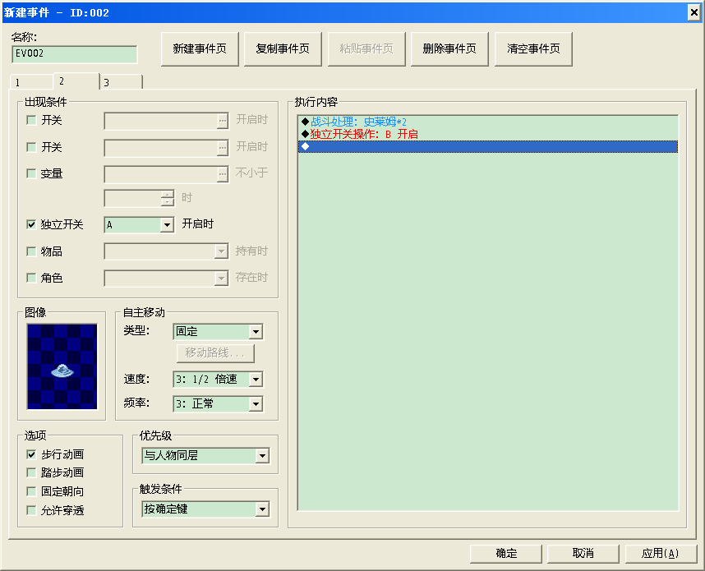Screen dimensions: 705x571
Task: Click the 删除事件页 button
Action: [x=449, y=49]
